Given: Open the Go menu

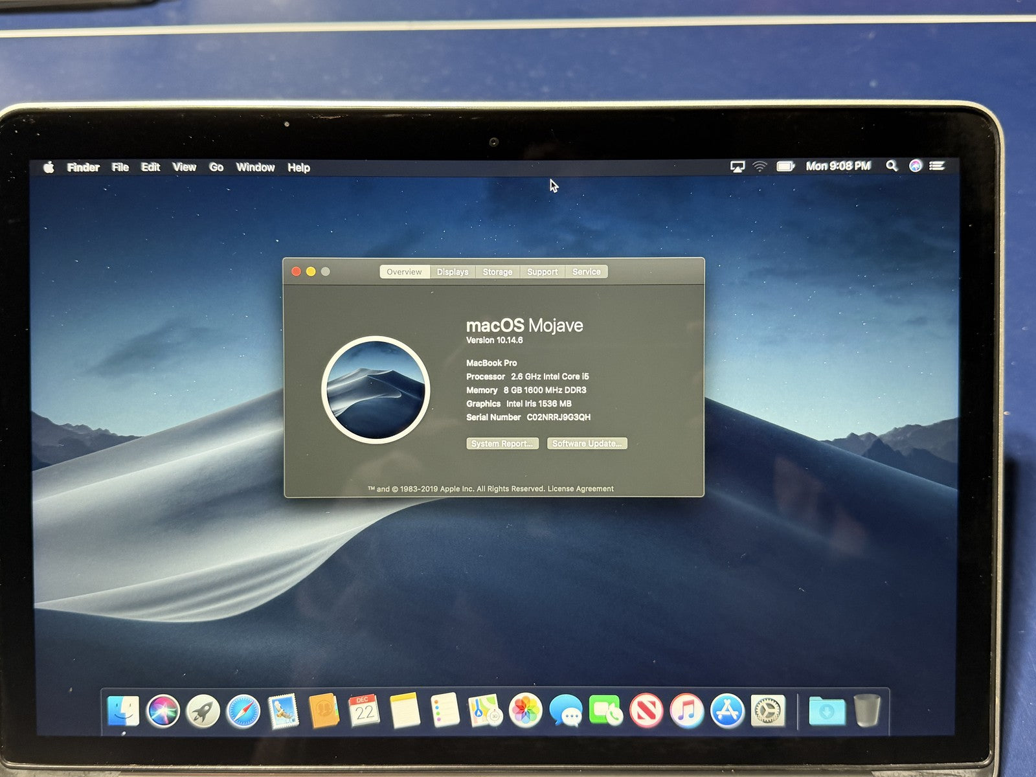Looking at the screenshot, I should pos(216,167).
